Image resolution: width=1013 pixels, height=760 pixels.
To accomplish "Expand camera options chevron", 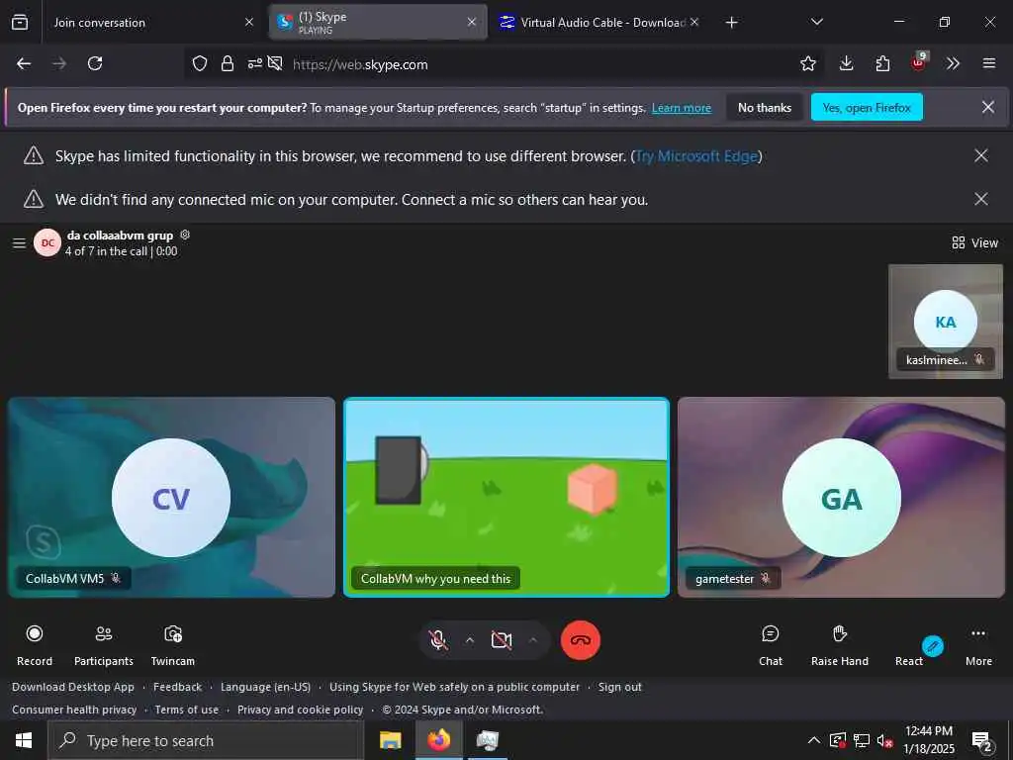I will coord(533,640).
